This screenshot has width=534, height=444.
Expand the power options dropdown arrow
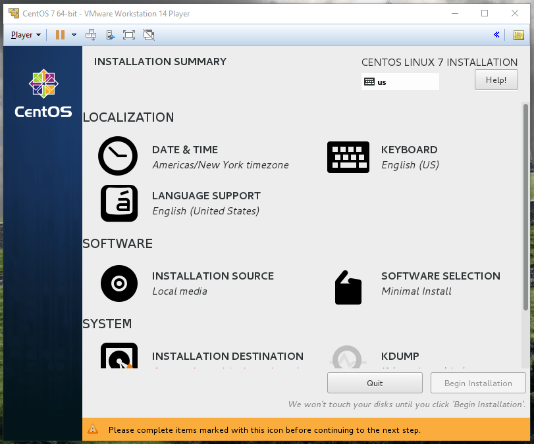pyautogui.click(x=74, y=35)
